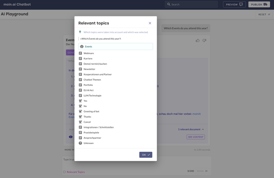Click the search magnifier icon

[168, 5]
